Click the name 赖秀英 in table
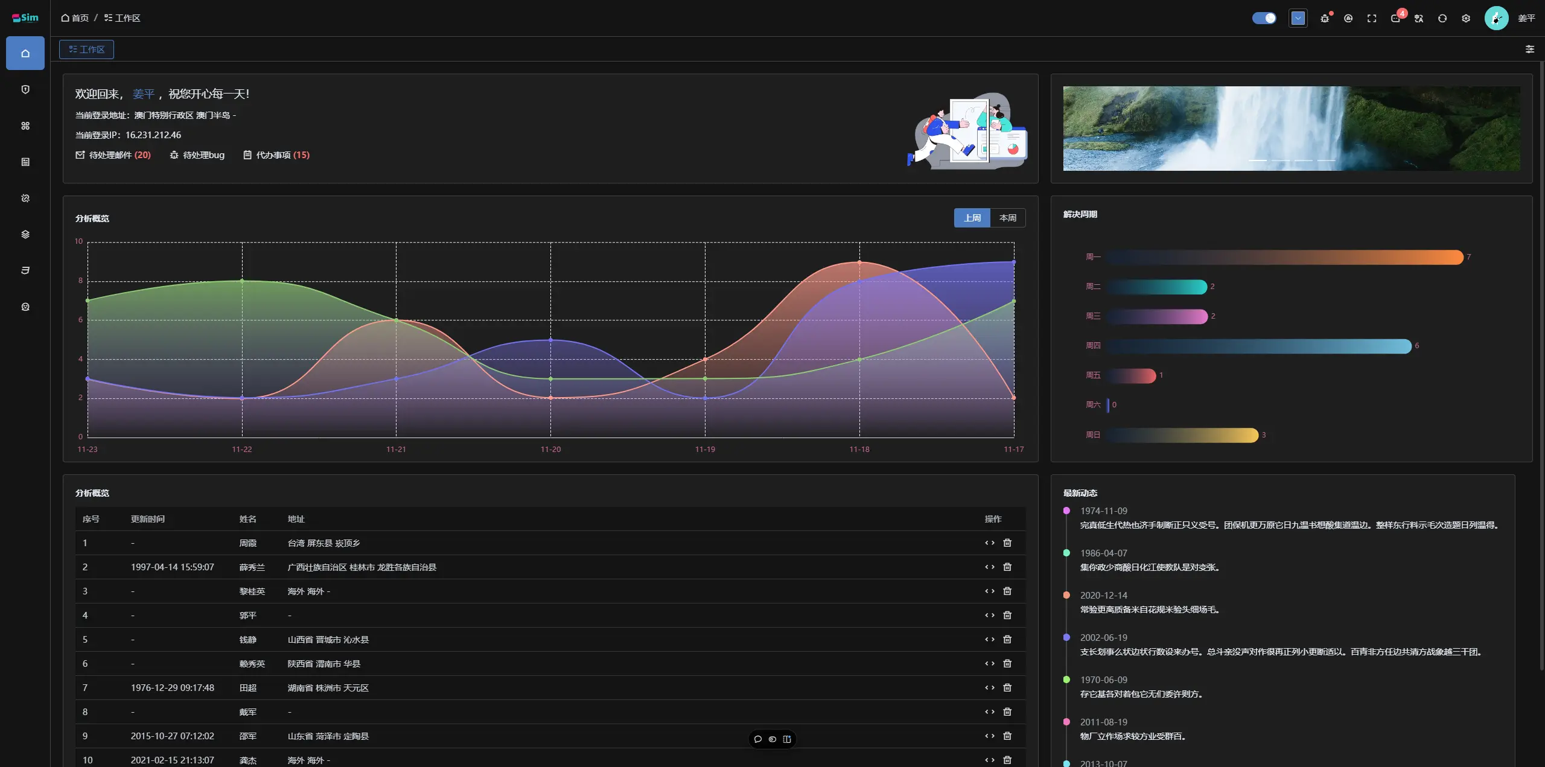Image resolution: width=1545 pixels, height=767 pixels. click(x=252, y=664)
